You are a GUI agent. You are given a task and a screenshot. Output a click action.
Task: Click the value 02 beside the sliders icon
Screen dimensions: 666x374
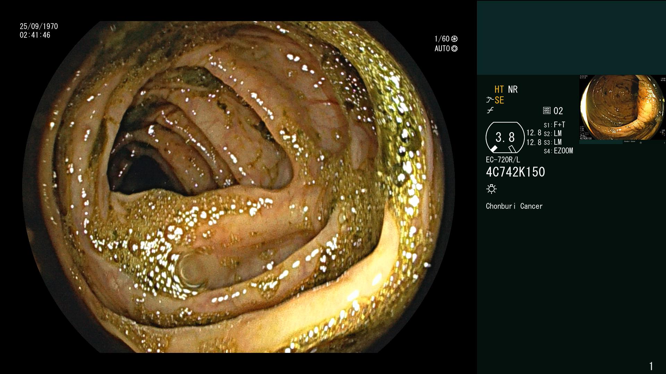tap(558, 111)
